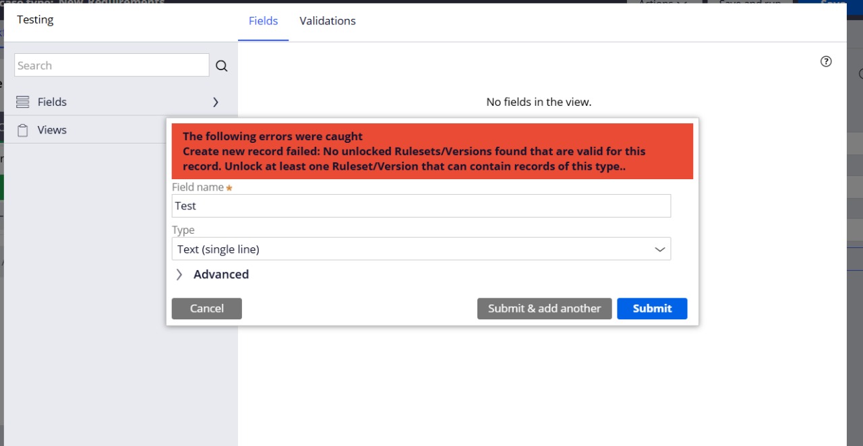863x446 pixels.
Task: Click the 'No fields in the view' text
Action: click(x=539, y=102)
